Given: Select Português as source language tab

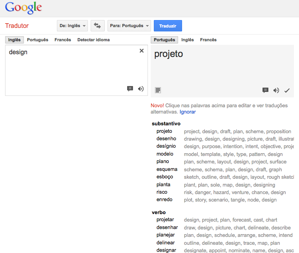Looking at the screenshot, I should point(38,40).
